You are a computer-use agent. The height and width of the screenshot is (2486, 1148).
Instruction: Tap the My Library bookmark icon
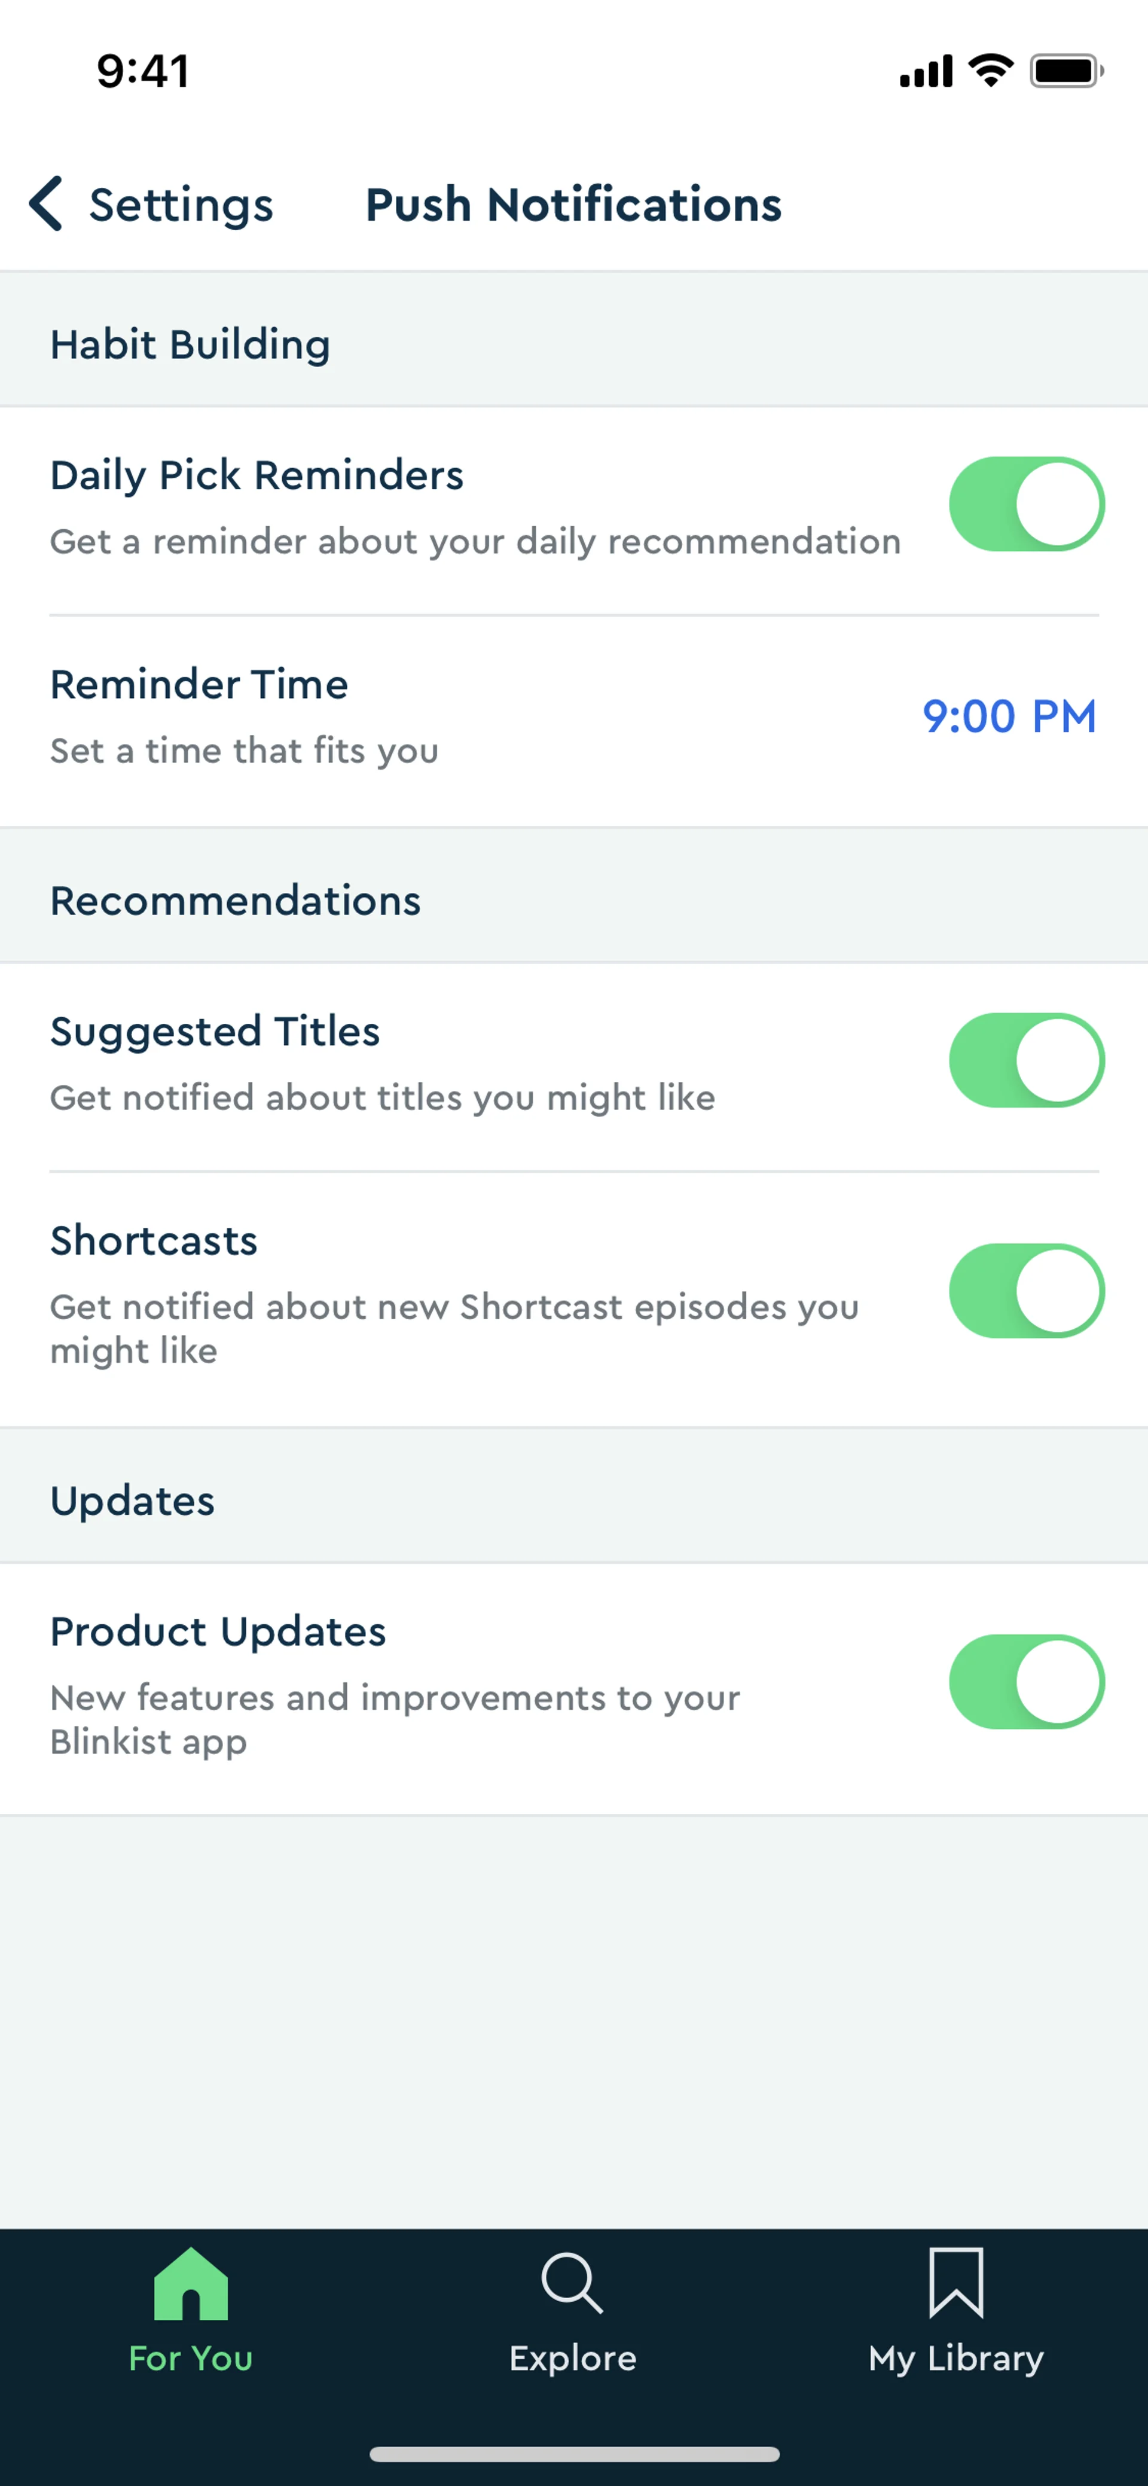[x=955, y=2283]
